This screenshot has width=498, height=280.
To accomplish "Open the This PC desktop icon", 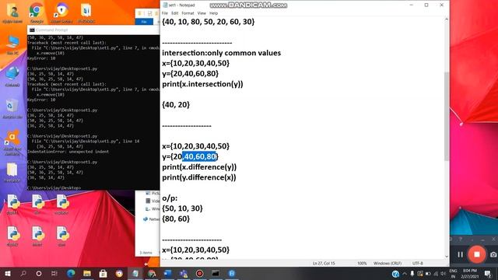I will coord(12,45).
